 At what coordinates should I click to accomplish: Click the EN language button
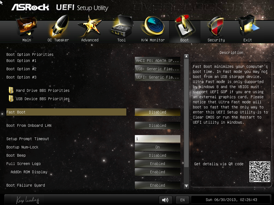(x=182, y=200)
